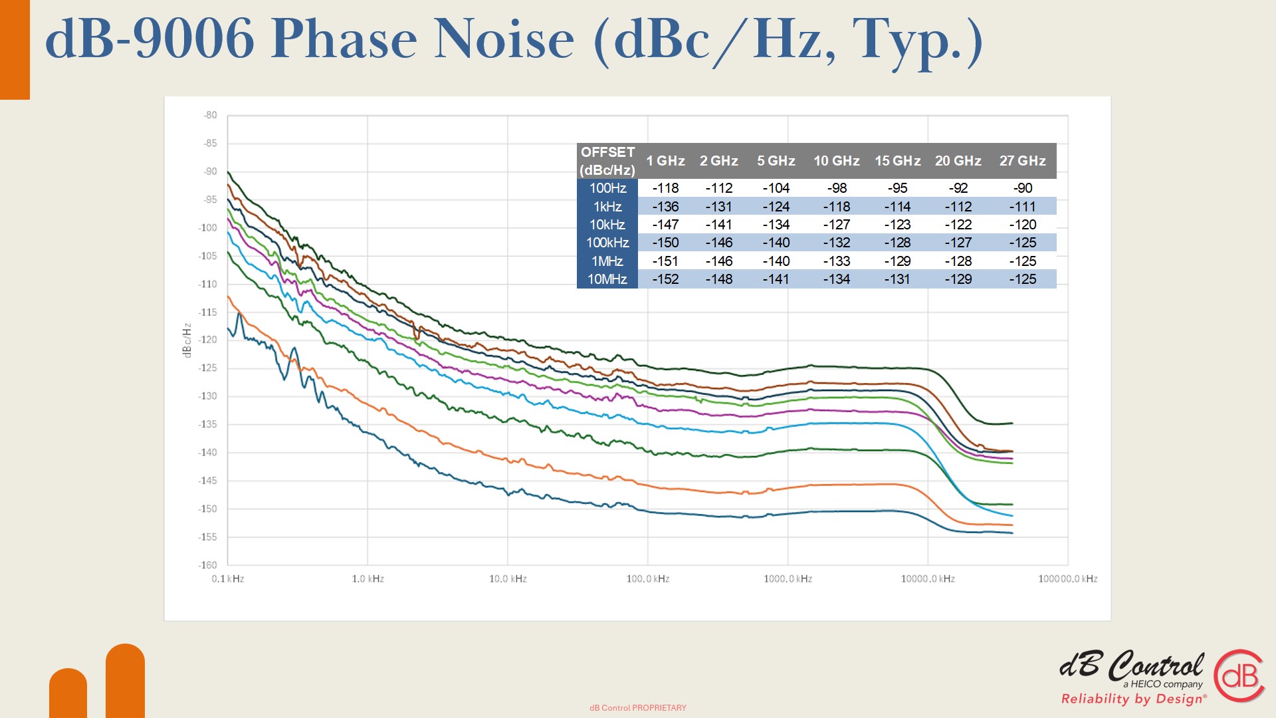The width and height of the screenshot is (1276, 718).
Task: Click the 'dBc/Hz' vertical axis title
Action: (187, 340)
